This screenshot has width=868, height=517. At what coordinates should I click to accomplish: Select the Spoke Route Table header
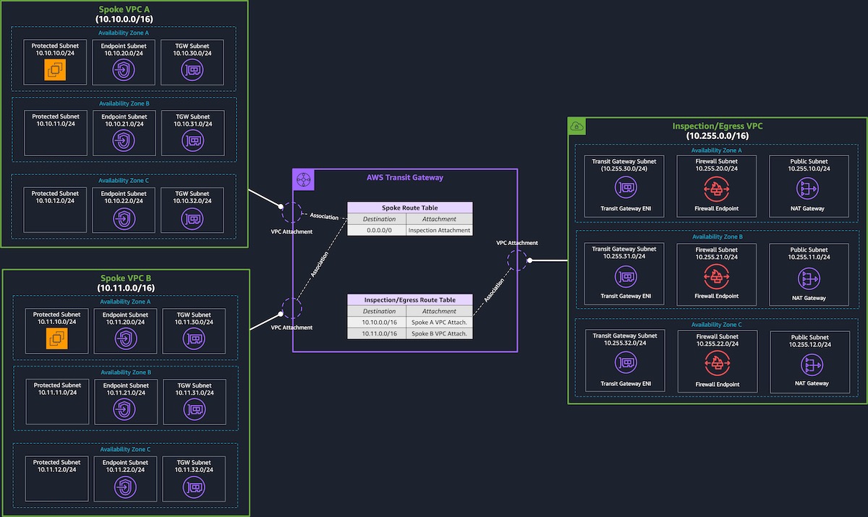409,208
